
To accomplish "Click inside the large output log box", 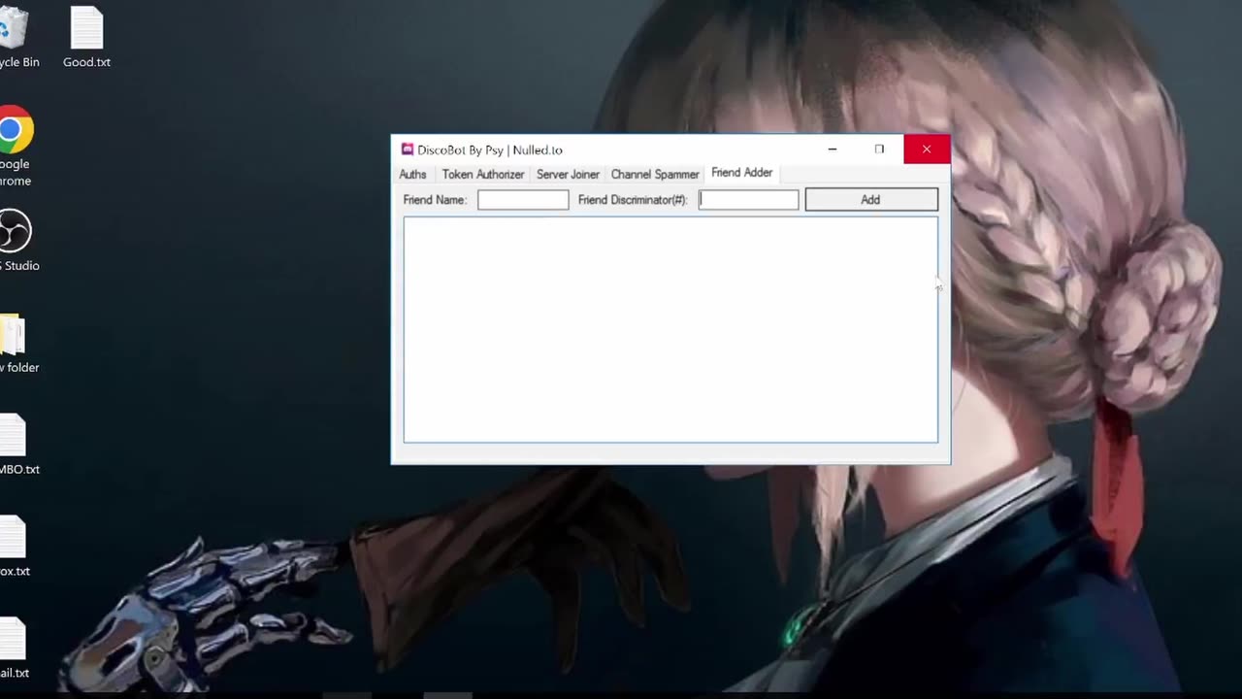I will pos(670,330).
